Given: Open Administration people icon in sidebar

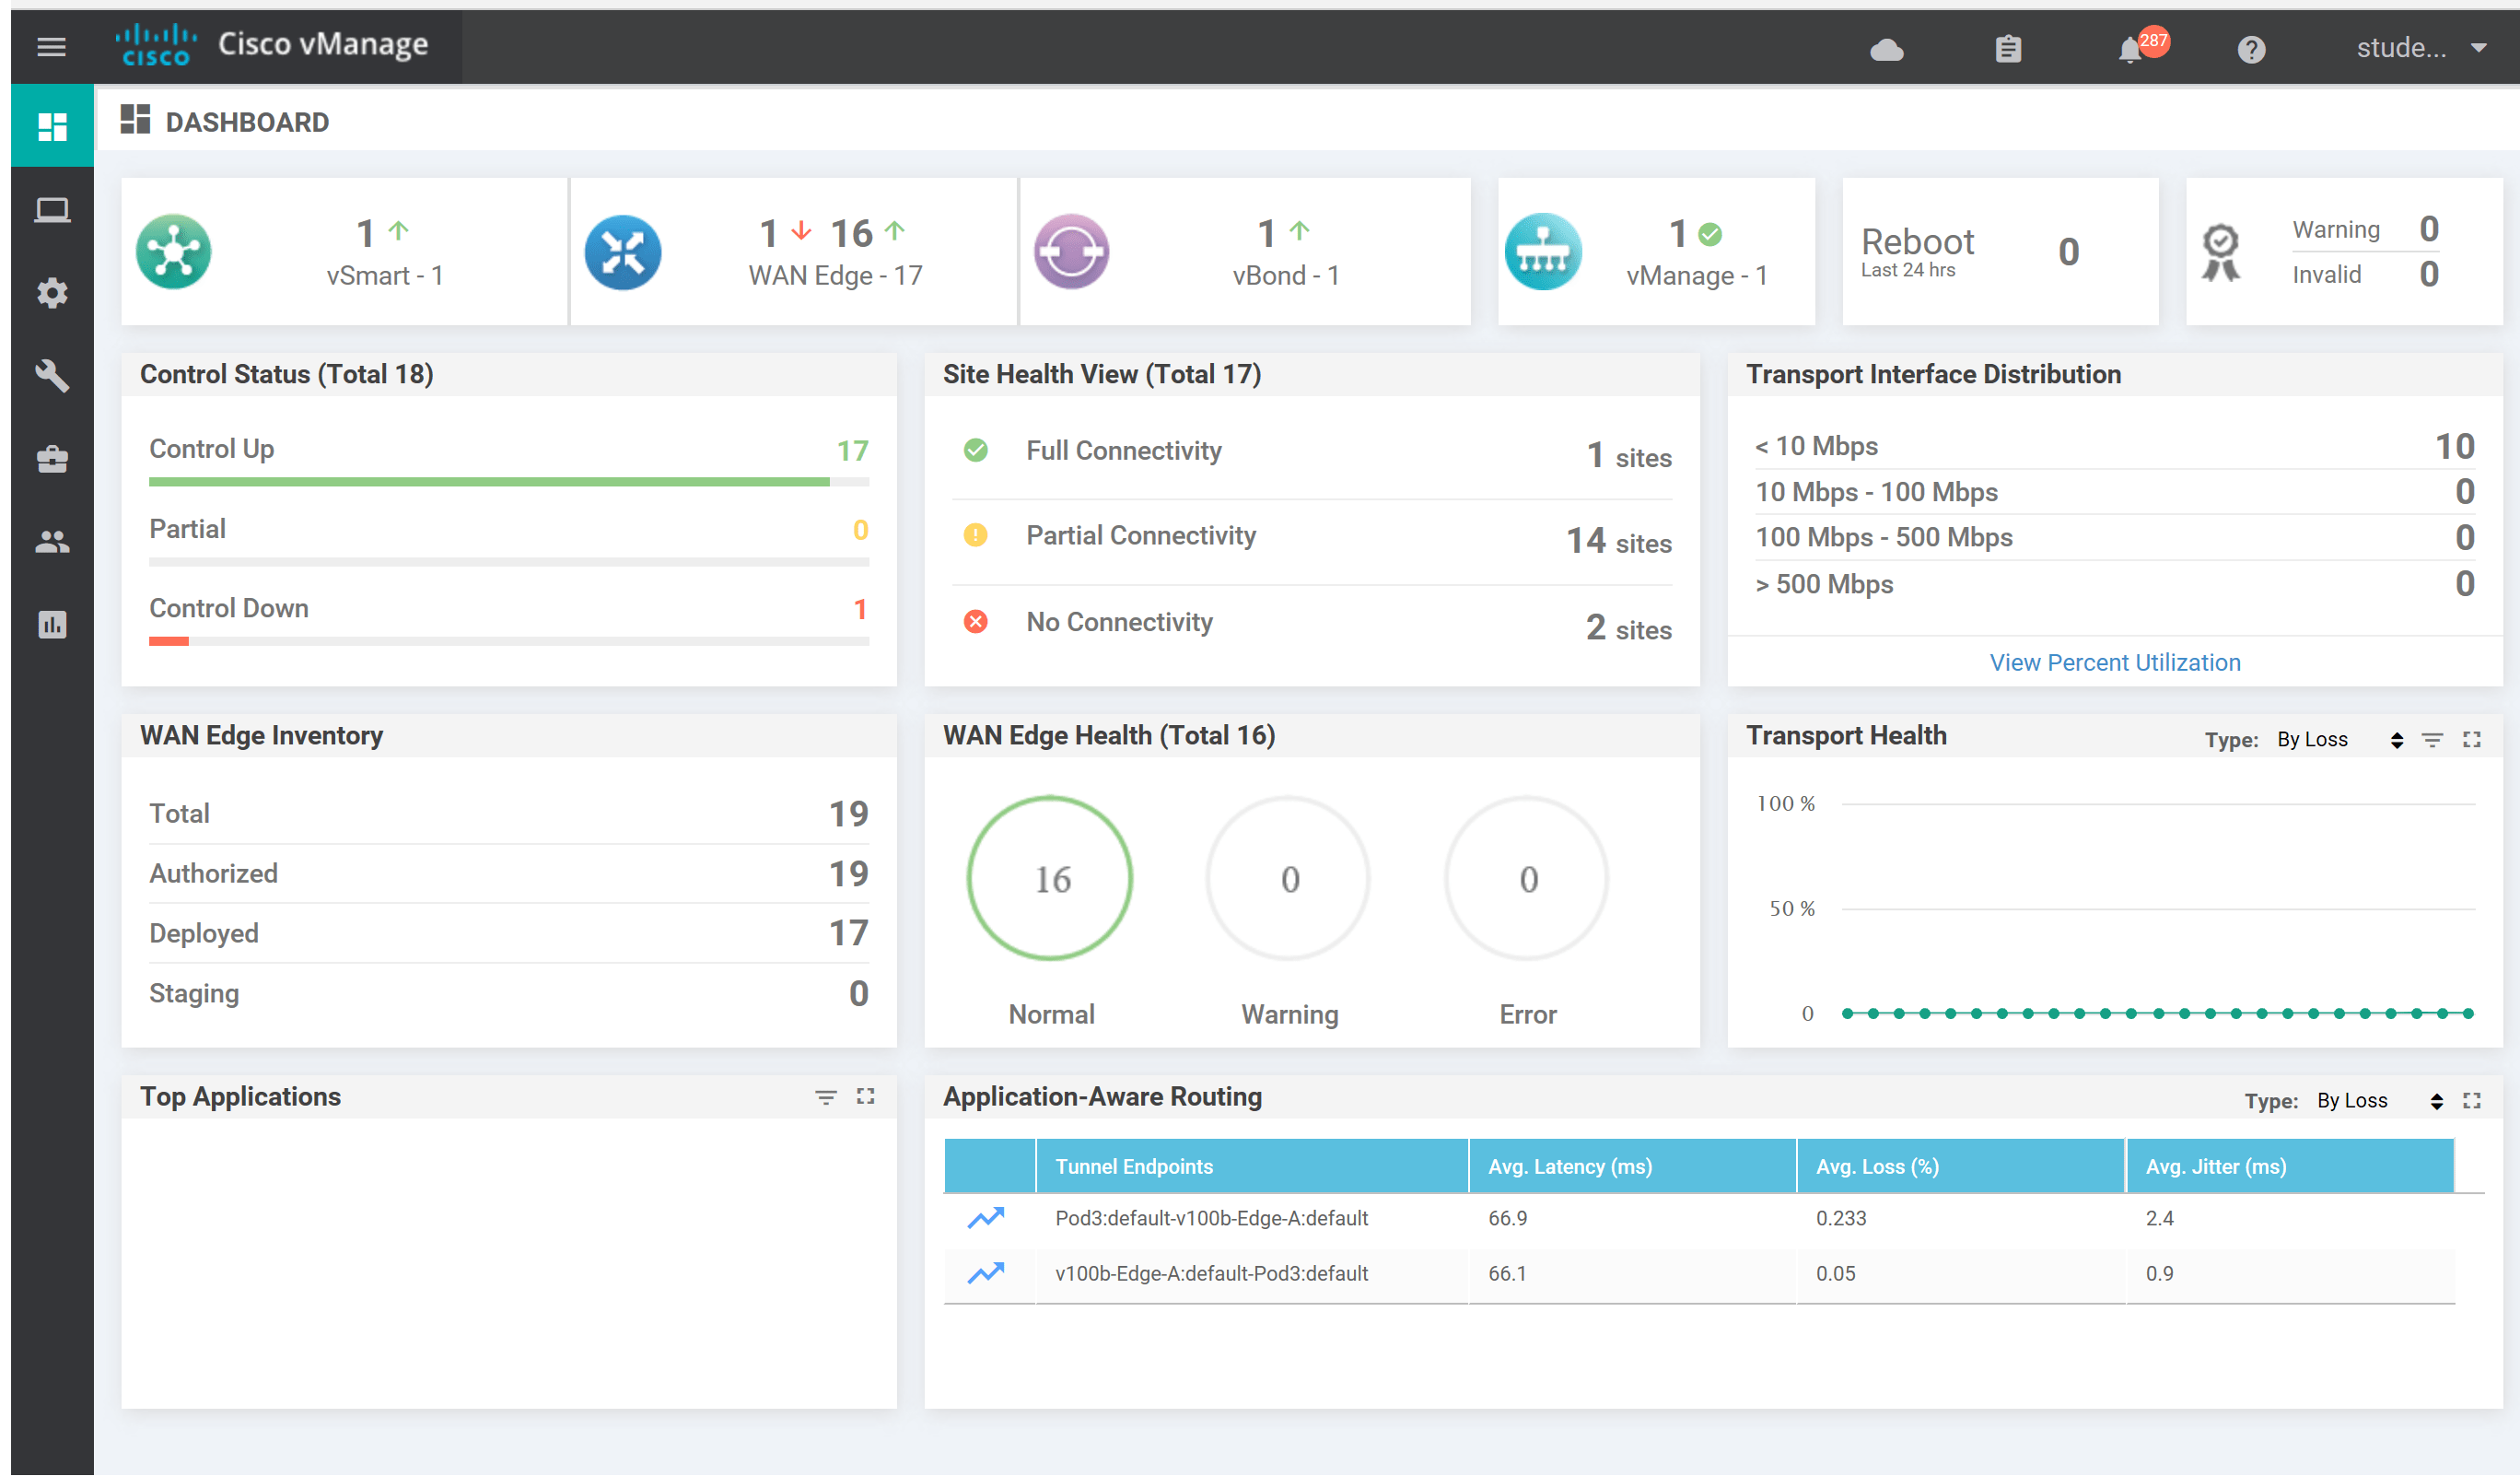Looking at the screenshot, I should pyautogui.click(x=52, y=542).
